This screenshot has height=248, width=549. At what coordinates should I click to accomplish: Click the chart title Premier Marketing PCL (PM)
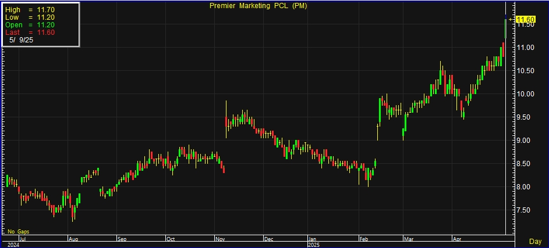[x=258, y=6]
